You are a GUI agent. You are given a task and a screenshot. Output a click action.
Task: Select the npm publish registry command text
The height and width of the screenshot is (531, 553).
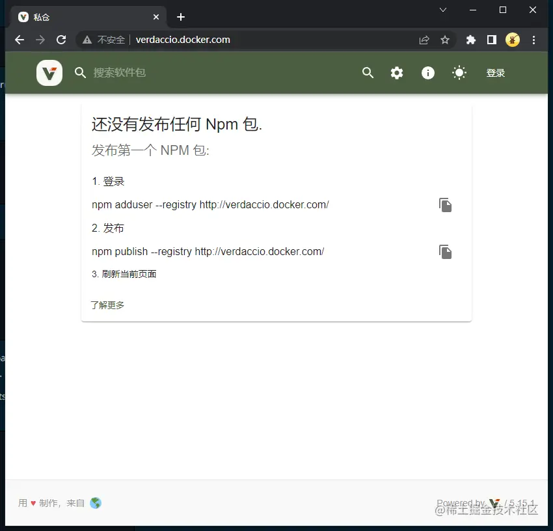click(208, 252)
